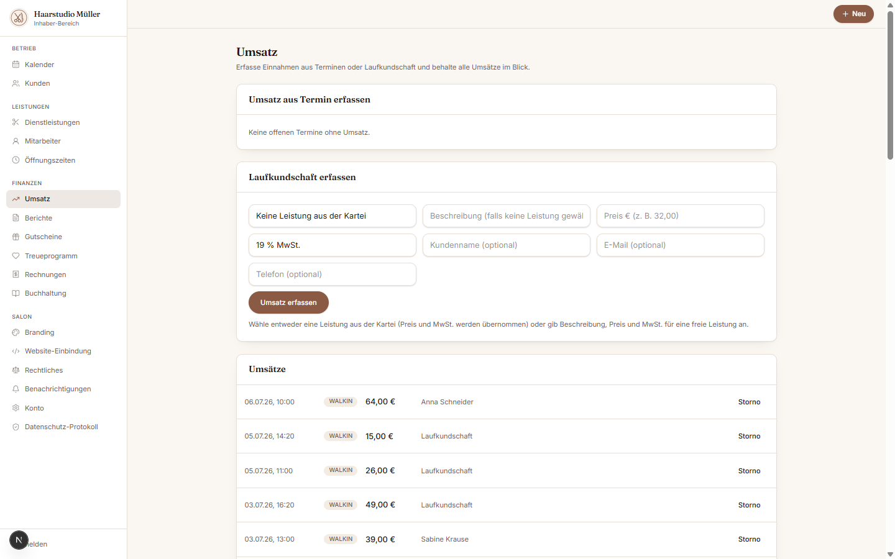The width and height of the screenshot is (895, 559).
Task: Open the Gutscheine section
Action: click(x=63, y=237)
